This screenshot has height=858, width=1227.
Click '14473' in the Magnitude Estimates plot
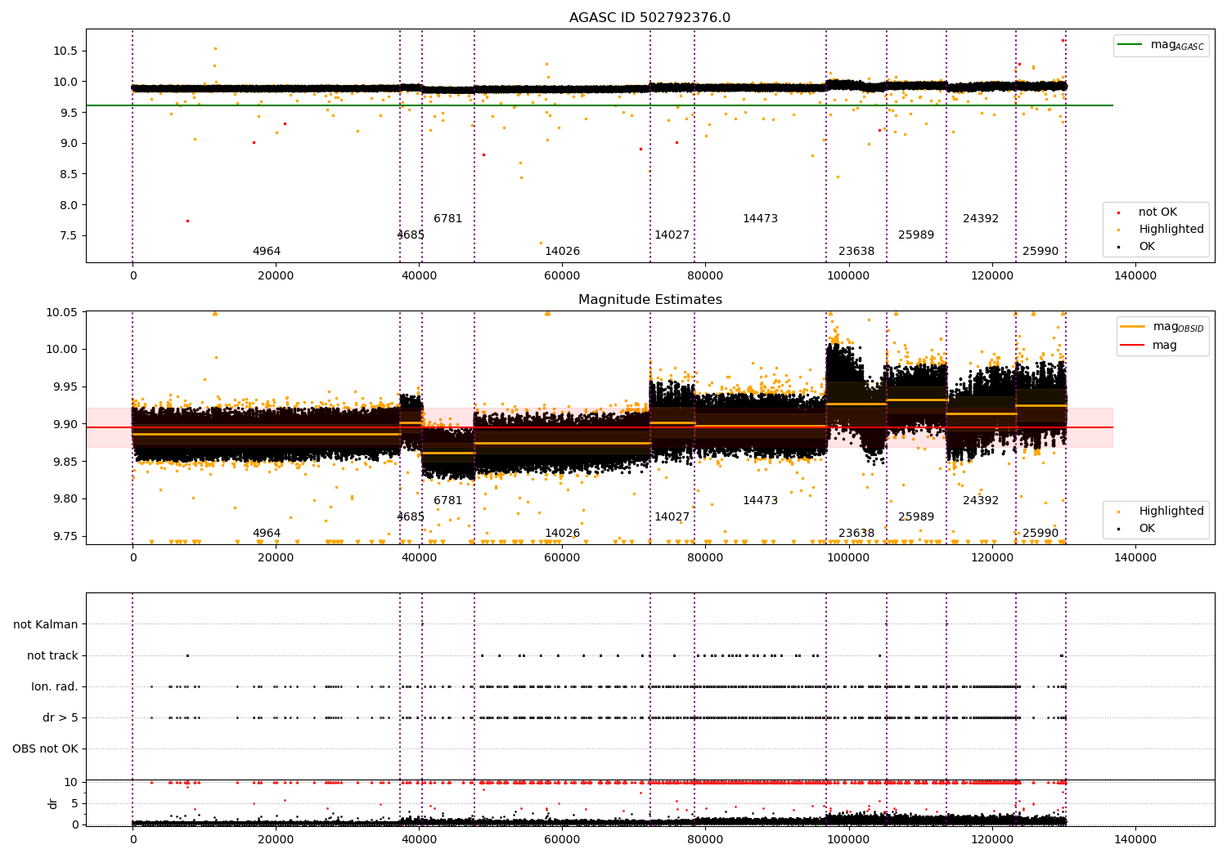761,501
